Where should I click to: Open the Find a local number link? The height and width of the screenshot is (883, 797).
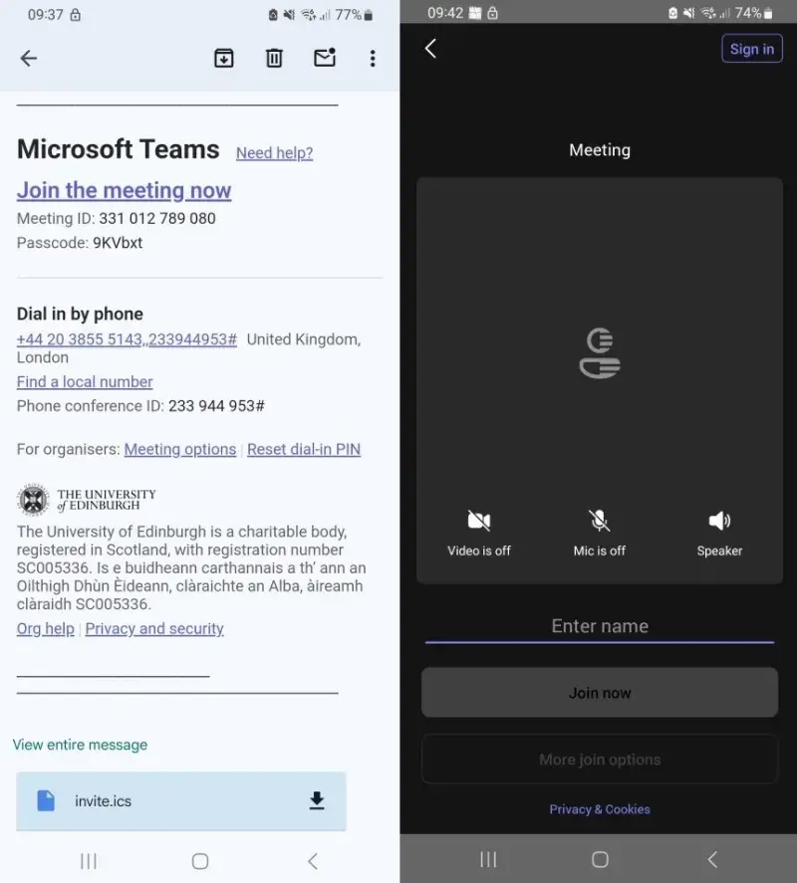[x=85, y=382]
